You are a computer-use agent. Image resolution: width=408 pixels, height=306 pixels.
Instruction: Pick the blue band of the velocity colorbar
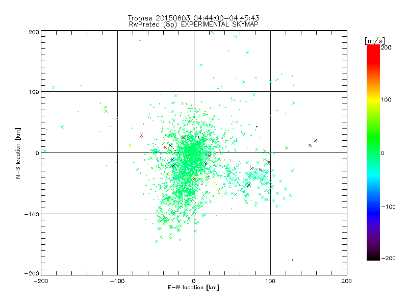click(373, 211)
